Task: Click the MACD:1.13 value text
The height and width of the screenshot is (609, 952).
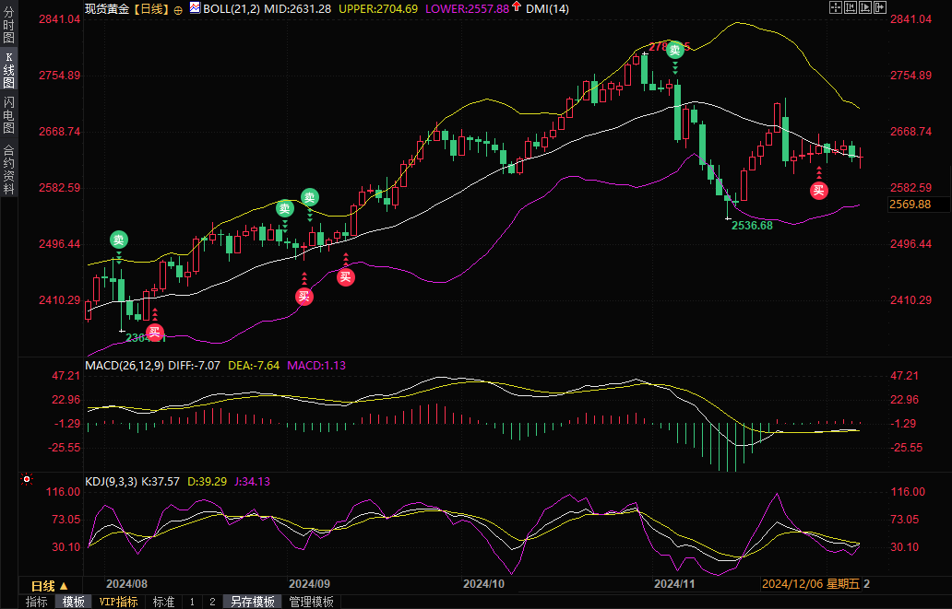Action: pos(315,365)
